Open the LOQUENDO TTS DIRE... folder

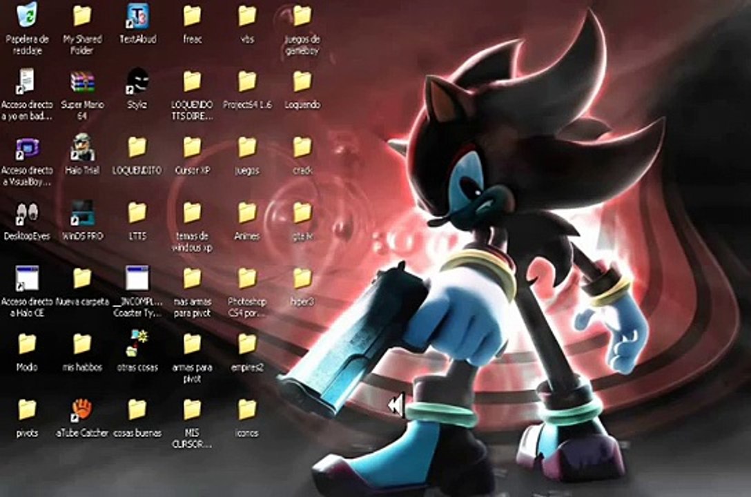pyautogui.click(x=192, y=81)
